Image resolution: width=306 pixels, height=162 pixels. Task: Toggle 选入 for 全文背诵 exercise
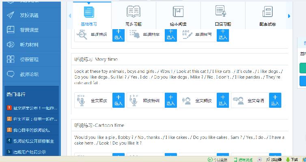(275, 100)
